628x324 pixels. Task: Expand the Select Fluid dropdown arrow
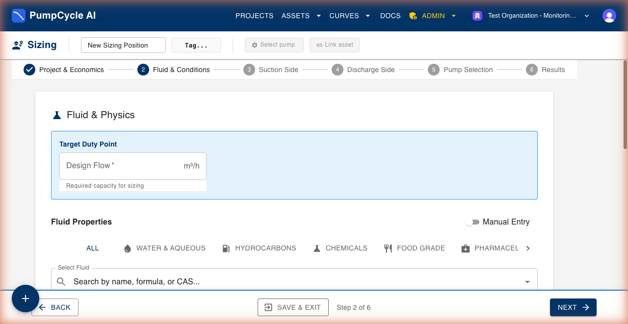527,282
